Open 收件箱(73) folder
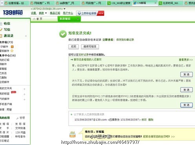 click(x=6, y=42)
